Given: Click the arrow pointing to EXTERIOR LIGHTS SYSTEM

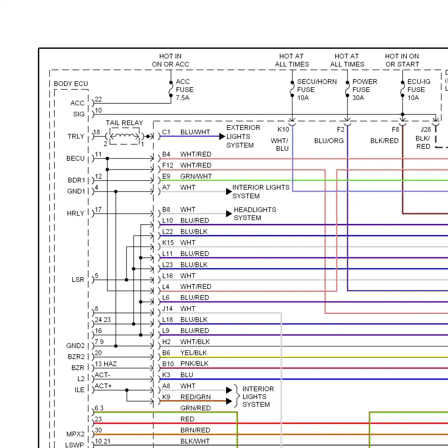Looking at the screenshot, I should pyautogui.click(x=222, y=136).
